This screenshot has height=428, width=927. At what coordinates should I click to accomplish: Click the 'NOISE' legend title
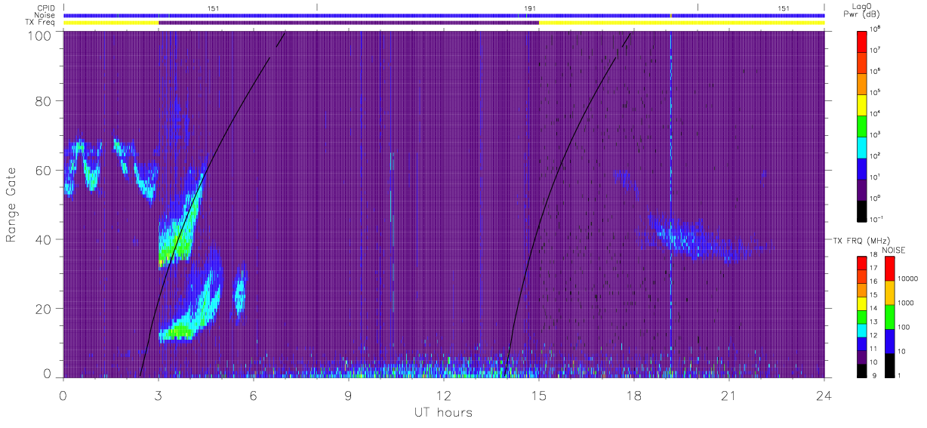coord(894,249)
